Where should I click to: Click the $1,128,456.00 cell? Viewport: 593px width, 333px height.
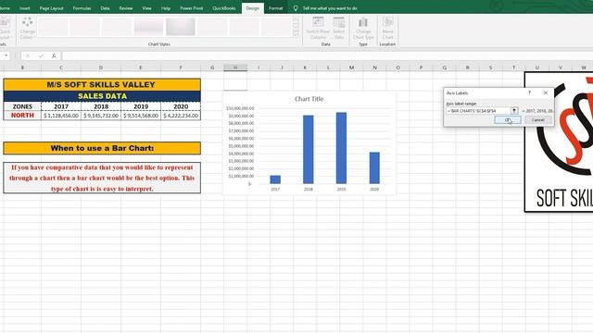61,115
